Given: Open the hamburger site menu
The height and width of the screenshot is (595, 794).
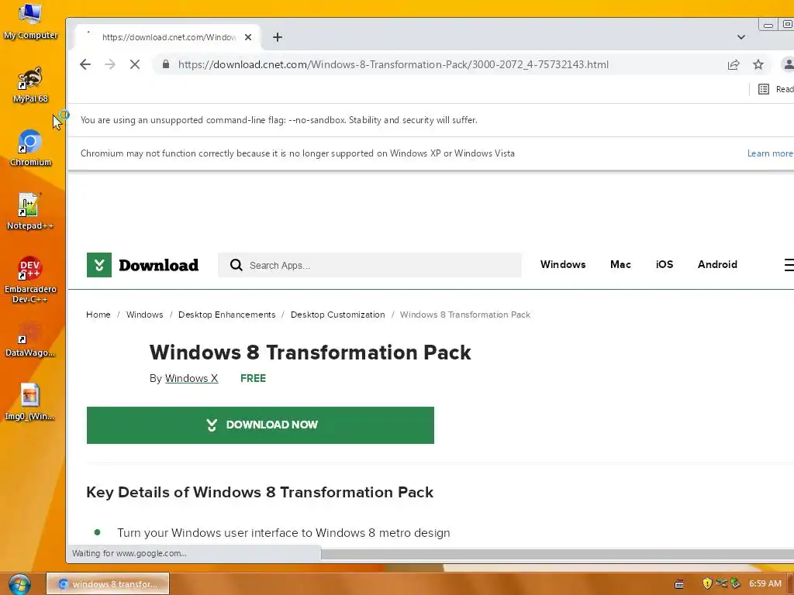Looking at the screenshot, I should pyautogui.click(x=789, y=265).
